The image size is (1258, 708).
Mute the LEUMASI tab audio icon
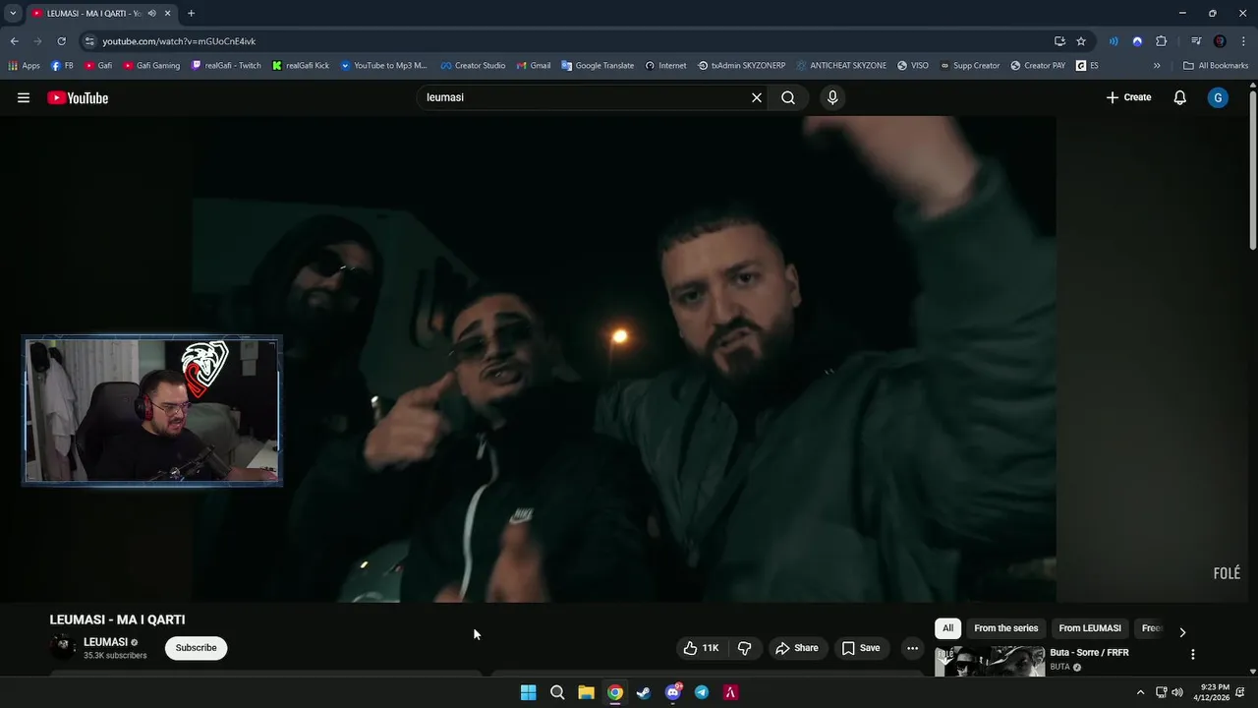[152, 13]
